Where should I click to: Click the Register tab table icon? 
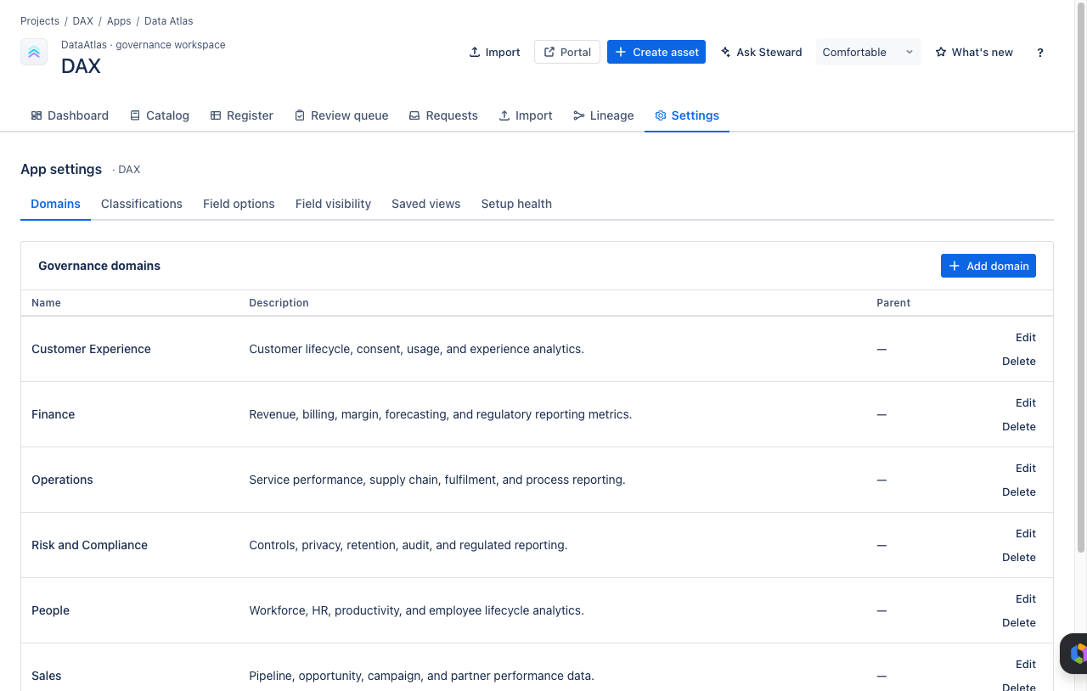tap(216, 115)
